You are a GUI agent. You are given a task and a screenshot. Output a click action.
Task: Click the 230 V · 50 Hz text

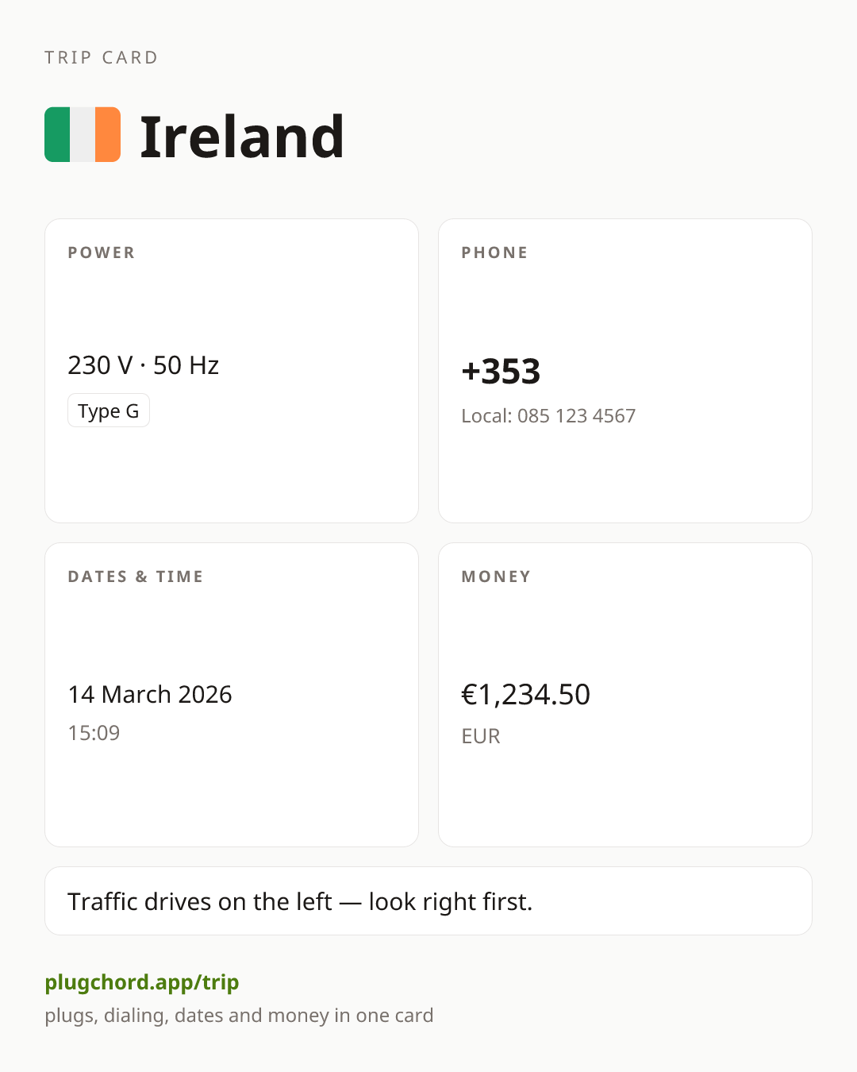pyautogui.click(x=144, y=365)
